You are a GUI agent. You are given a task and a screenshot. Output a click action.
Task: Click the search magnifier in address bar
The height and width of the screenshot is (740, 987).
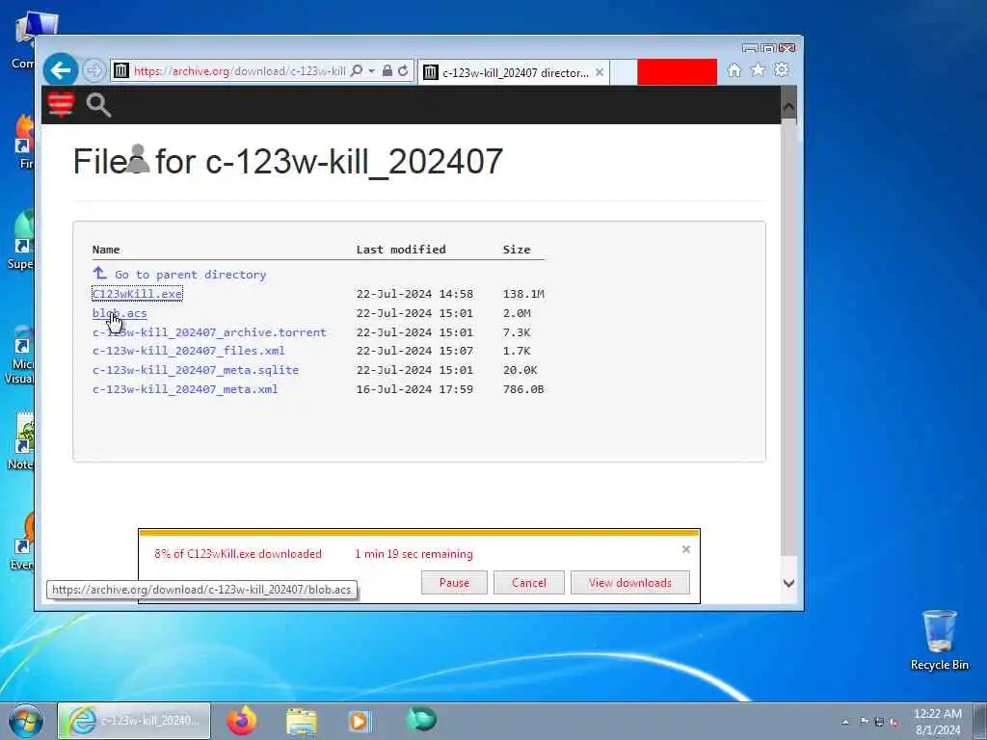coord(357,70)
